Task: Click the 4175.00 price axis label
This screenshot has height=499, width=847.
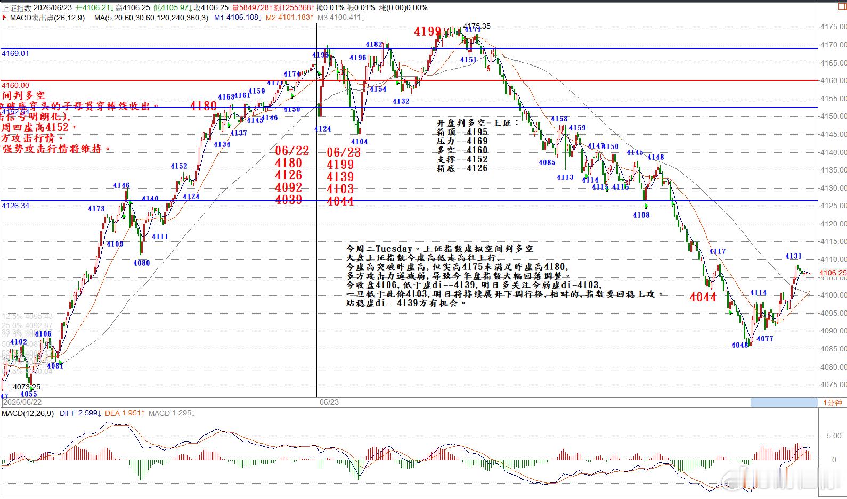Action: (x=834, y=27)
